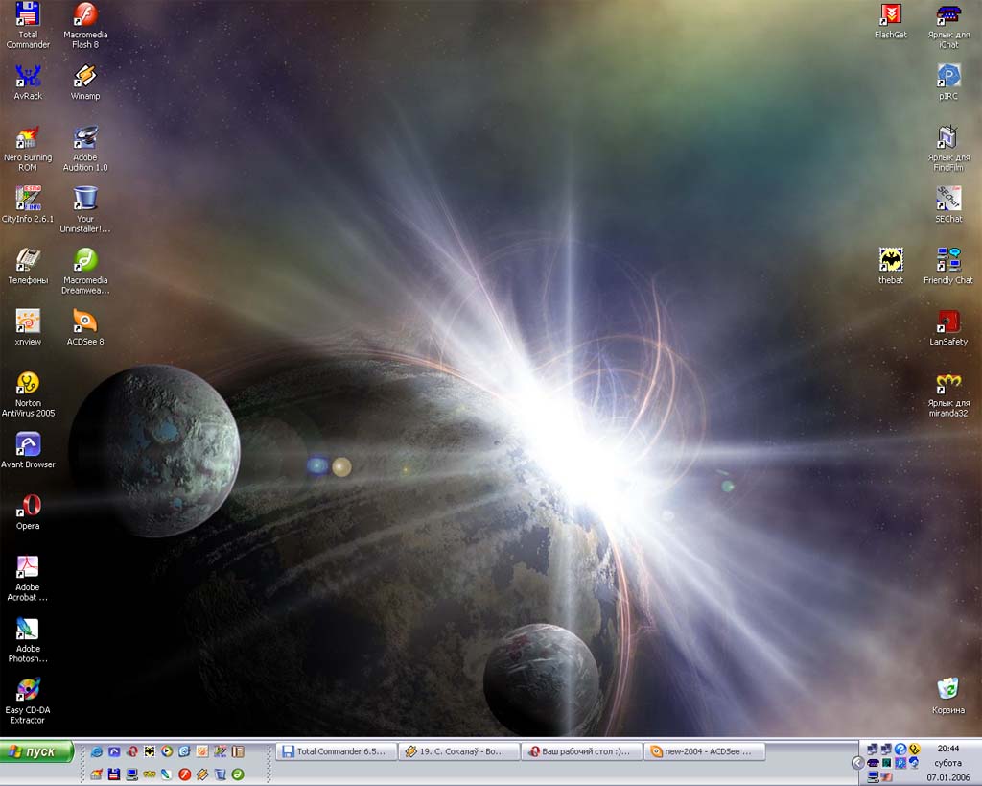Click the Norton AntiVirus 2005 desktop icon
The width and height of the screenshot is (982, 786).
[x=28, y=393]
